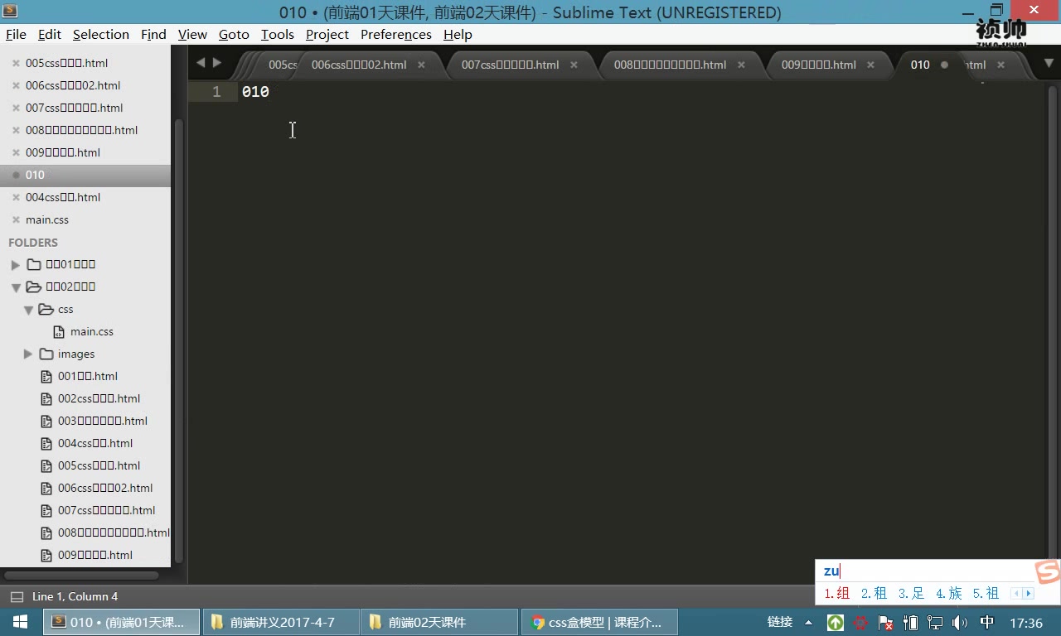Screen dimensions: 1061x636
Task: Close 008 file in open files list
Action: tap(16, 130)
